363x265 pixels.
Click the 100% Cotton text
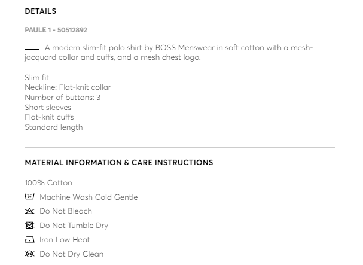point(48,183)
